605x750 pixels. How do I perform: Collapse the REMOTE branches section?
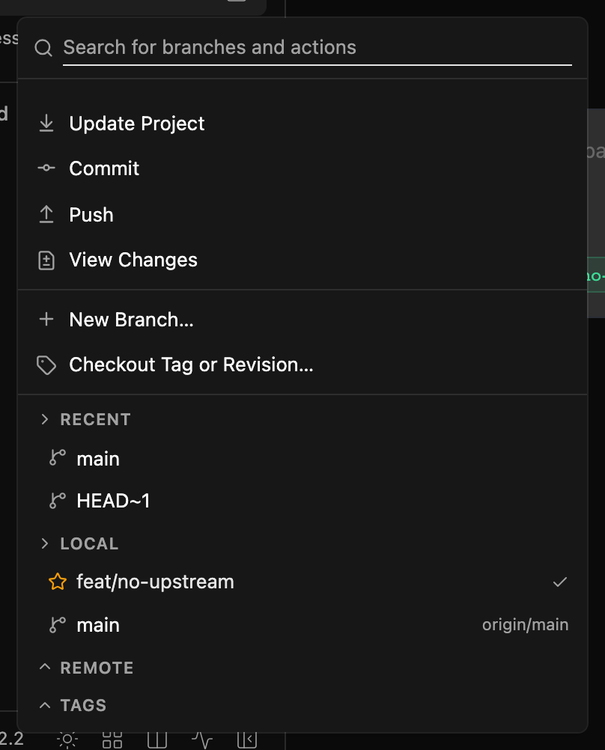pos(44,667)
